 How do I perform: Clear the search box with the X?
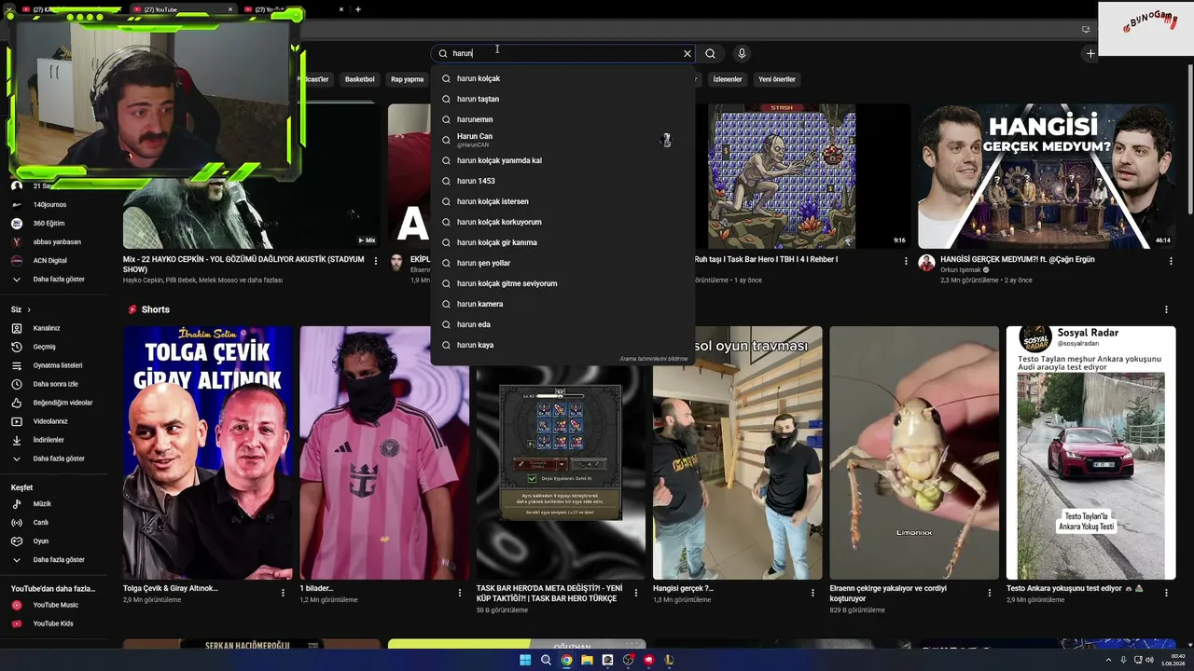(687, 54)
